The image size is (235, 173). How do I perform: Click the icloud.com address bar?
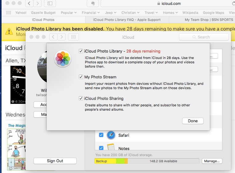click(x=168, y=3)
